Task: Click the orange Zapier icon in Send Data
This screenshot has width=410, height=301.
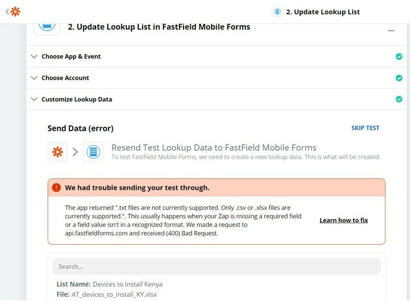Action: [58, 152]
